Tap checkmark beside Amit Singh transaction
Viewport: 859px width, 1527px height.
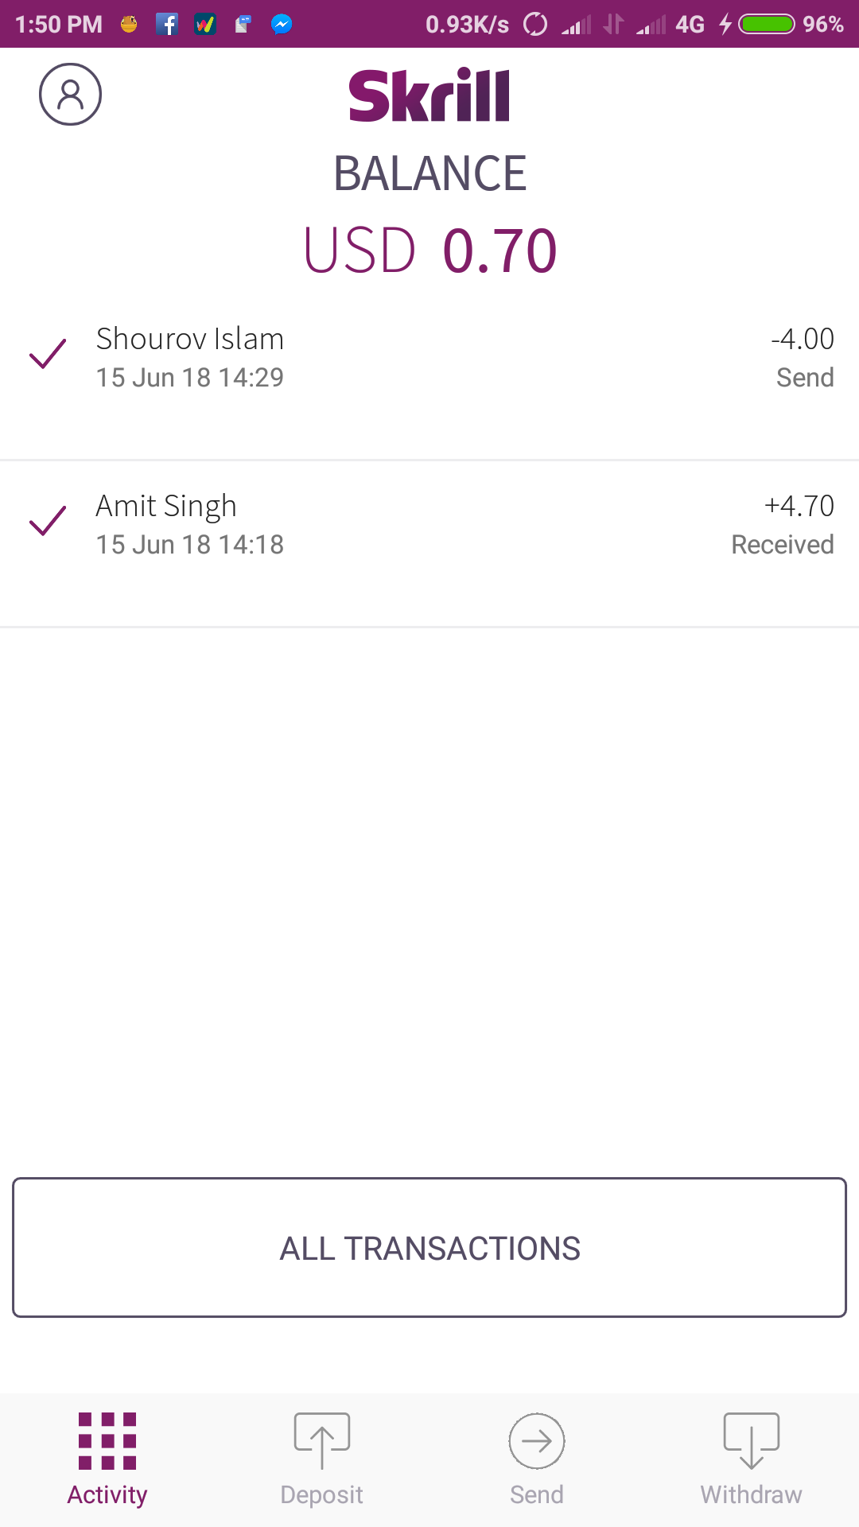(x=48, y=521)
